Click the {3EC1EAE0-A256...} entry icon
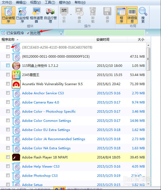 point(16,47)
